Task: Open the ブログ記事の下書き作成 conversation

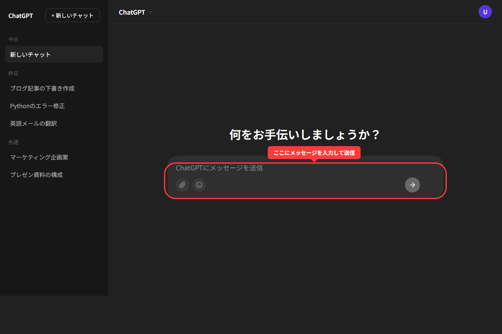Action: pos(42,88)
